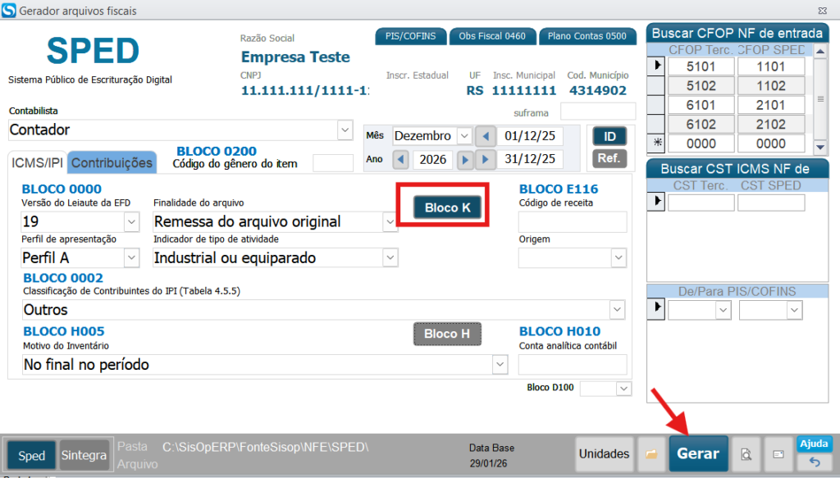The height and width of the screenshot is (478, 840).
Task: Open Bloco K button
Action: coord(447,207)
